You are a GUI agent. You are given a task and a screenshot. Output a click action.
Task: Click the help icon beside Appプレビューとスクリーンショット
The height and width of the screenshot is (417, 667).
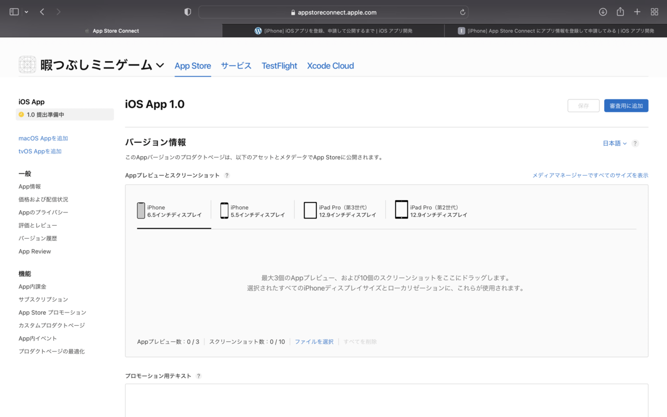[x=227, y=175]
